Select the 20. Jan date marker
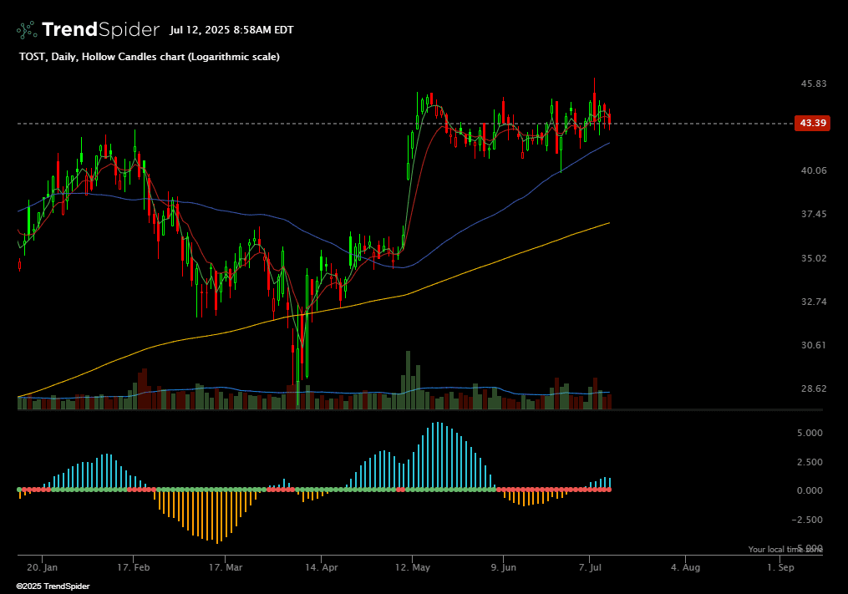The image size is (848, 594). [38, 567]
